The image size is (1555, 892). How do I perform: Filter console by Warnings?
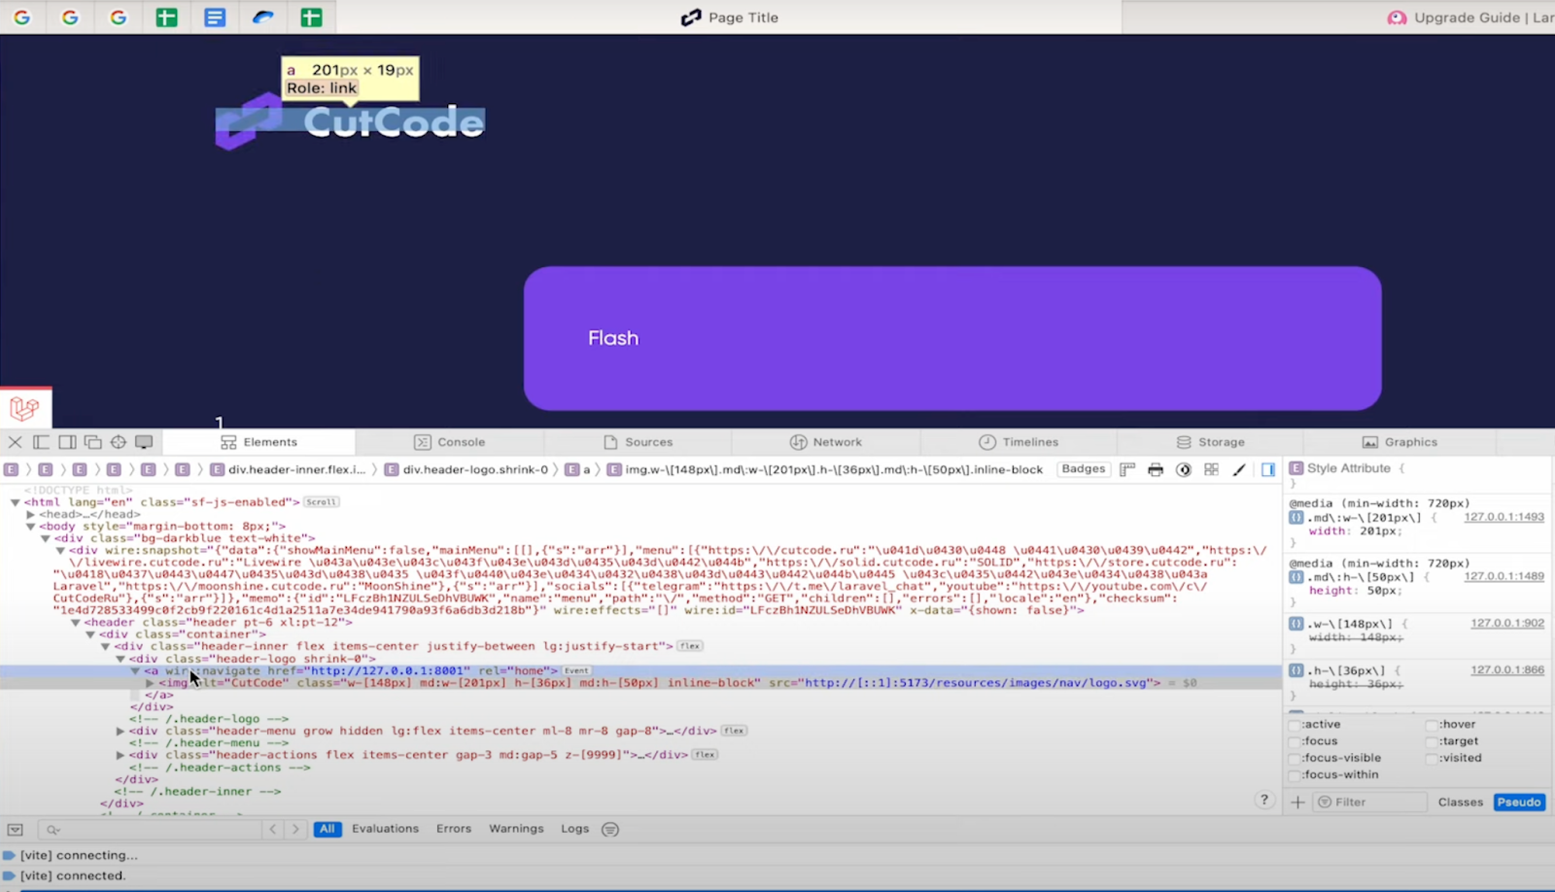click(x=516, y=829)
